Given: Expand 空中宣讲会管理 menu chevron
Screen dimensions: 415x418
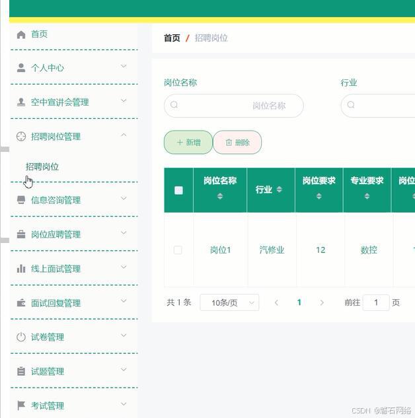Looking at the screenshot, I should pos(124,100).
